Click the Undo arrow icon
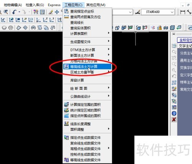Image resolution: width=192 pixels, height=164 pixels. coord(14,12)
